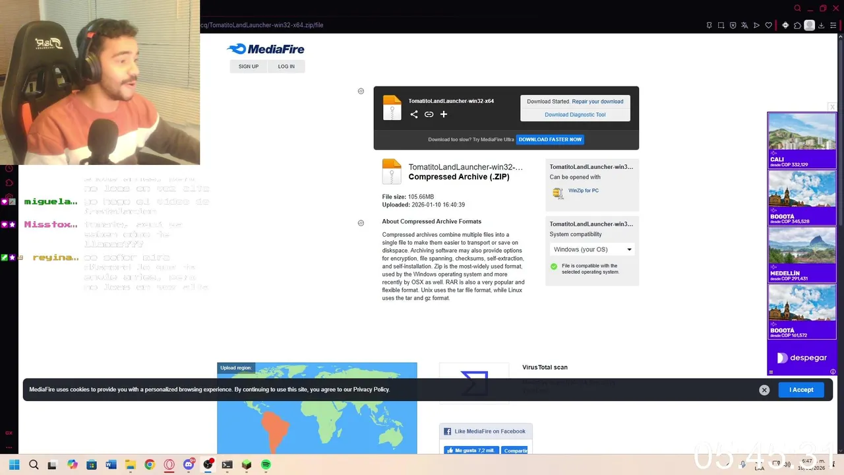The image size is (844, 475).
Task: Close the Despegar side advertisement
Action: click(x=832, y=107)
